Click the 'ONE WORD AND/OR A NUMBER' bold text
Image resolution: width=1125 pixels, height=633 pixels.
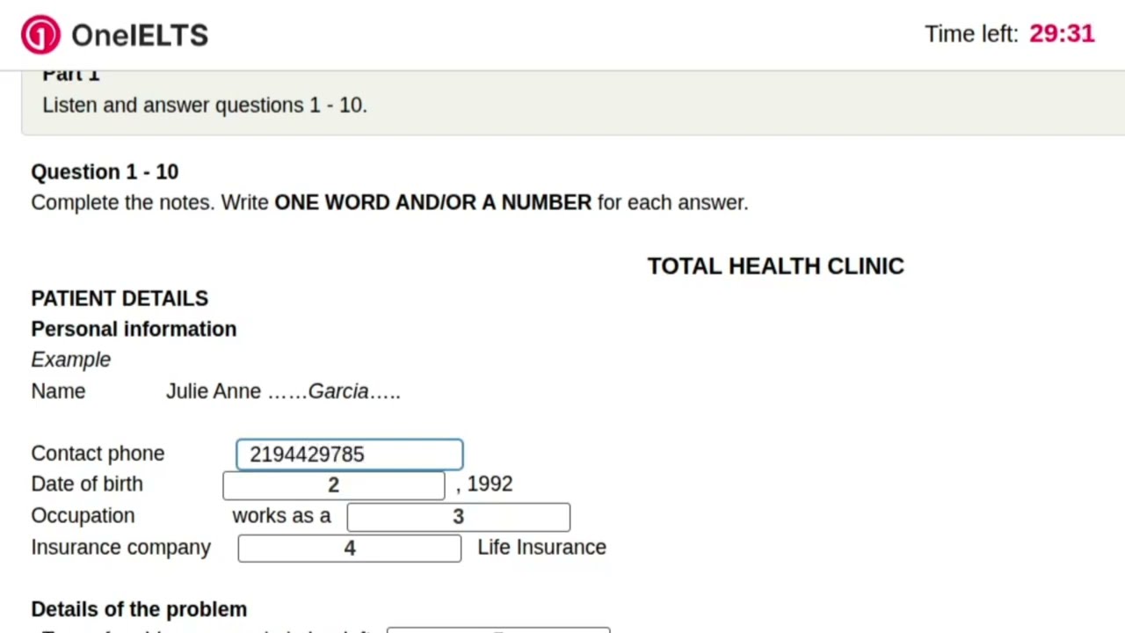(433, 202)
